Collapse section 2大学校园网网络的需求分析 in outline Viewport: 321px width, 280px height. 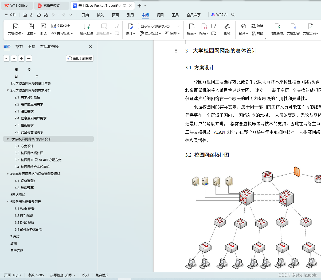tap(7, 90)
